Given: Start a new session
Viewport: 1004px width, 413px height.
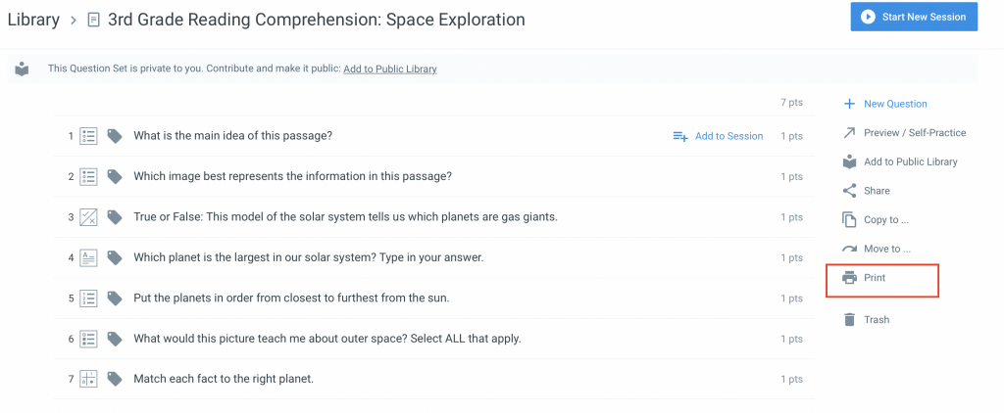Looking at the screenshot, I should [x=914, y=17].
